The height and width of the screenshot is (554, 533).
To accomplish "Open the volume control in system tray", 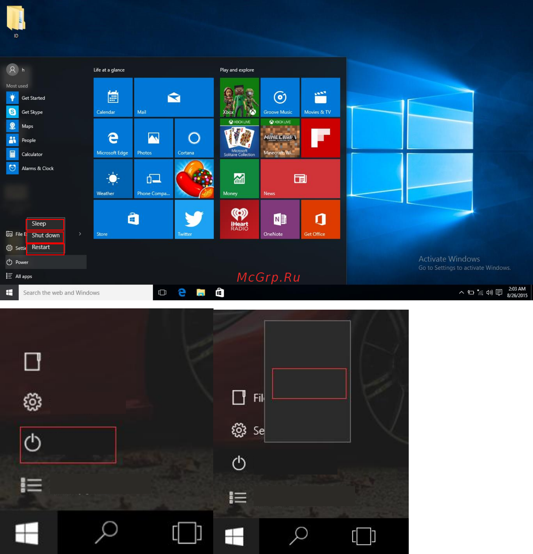I will 489,292.
